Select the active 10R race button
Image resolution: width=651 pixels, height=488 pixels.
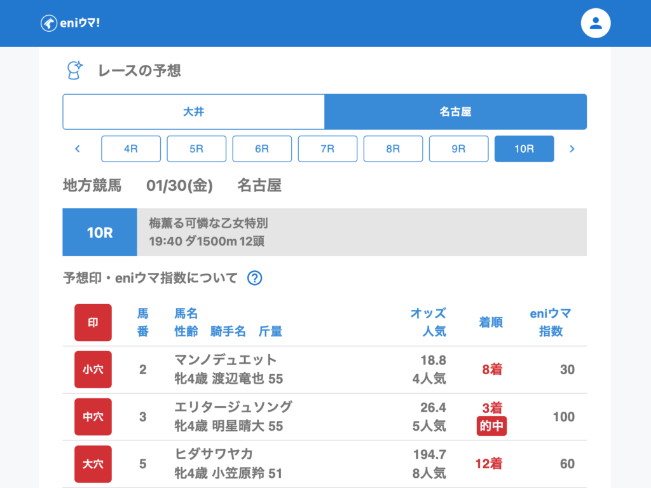click(x=524, y=149)
